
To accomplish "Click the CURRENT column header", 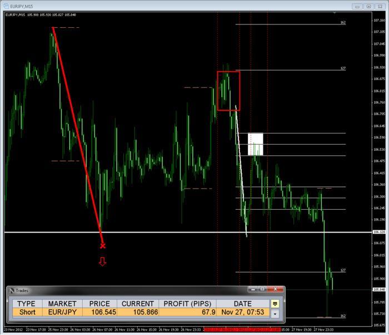I will coord(138,304).
